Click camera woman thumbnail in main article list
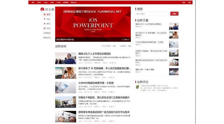 click(x=66, y=73)
